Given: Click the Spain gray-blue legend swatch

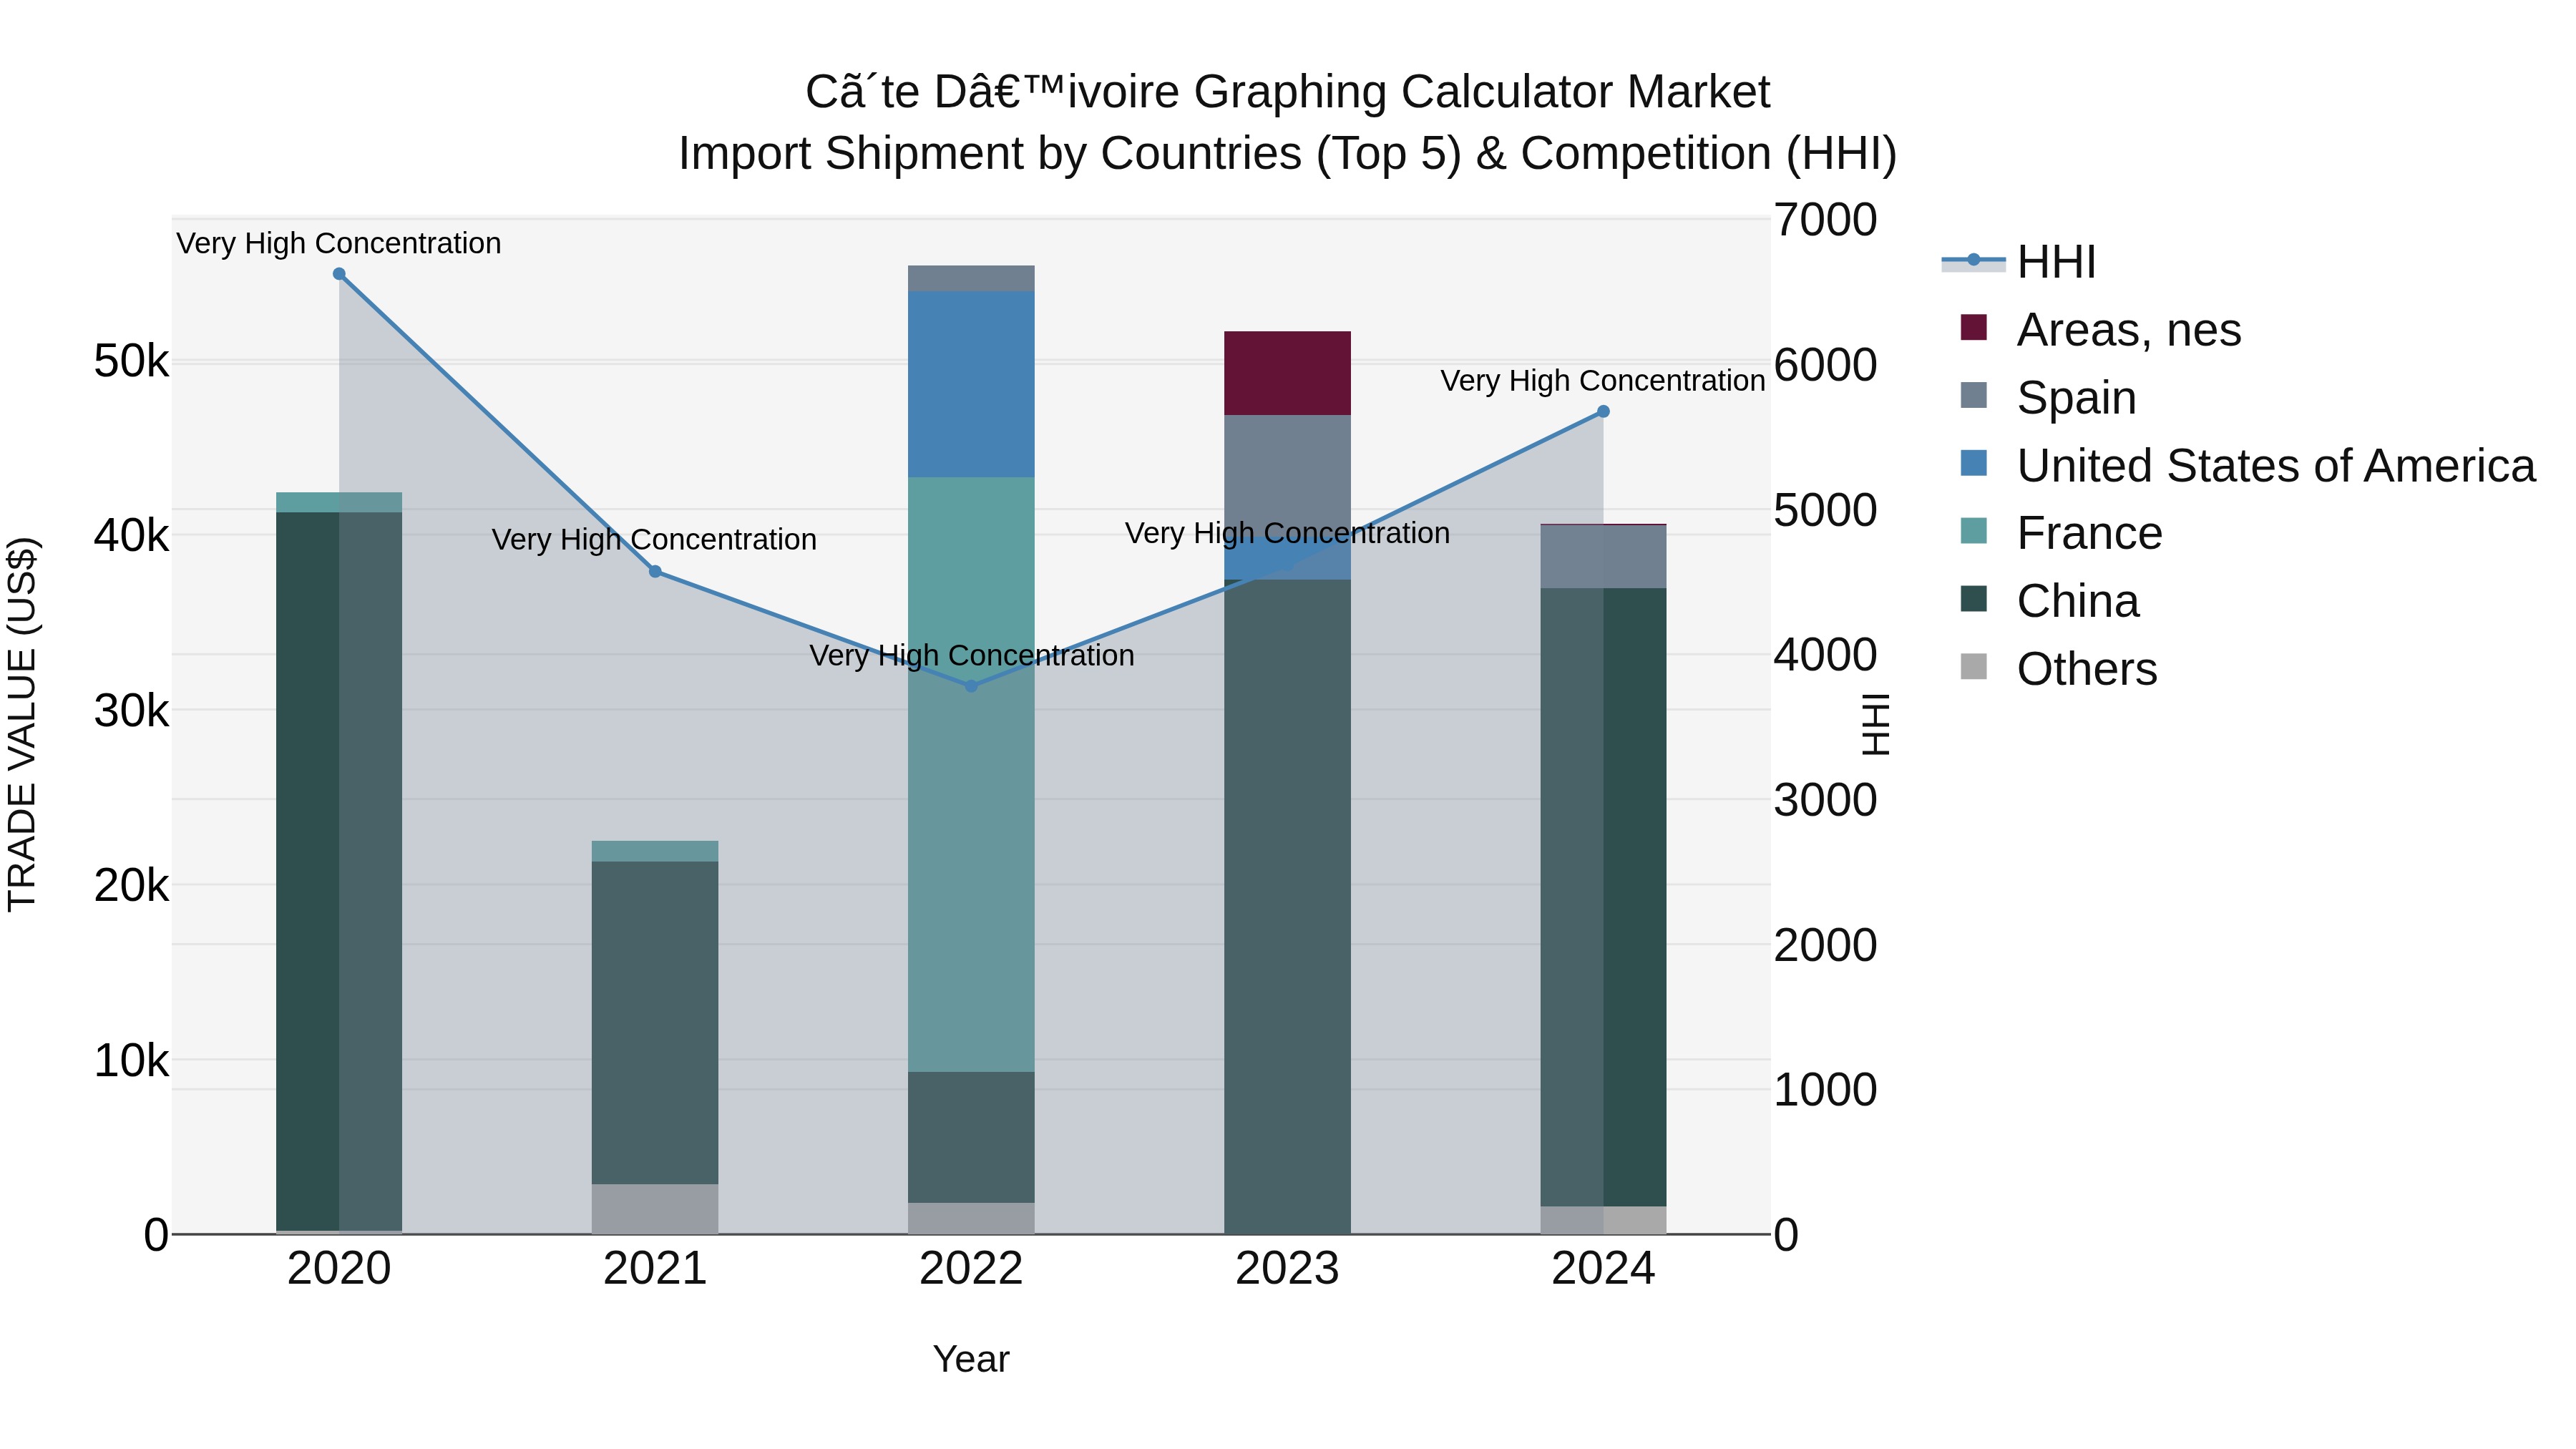Looking at the screenshot, I should tap(1974, 395).
